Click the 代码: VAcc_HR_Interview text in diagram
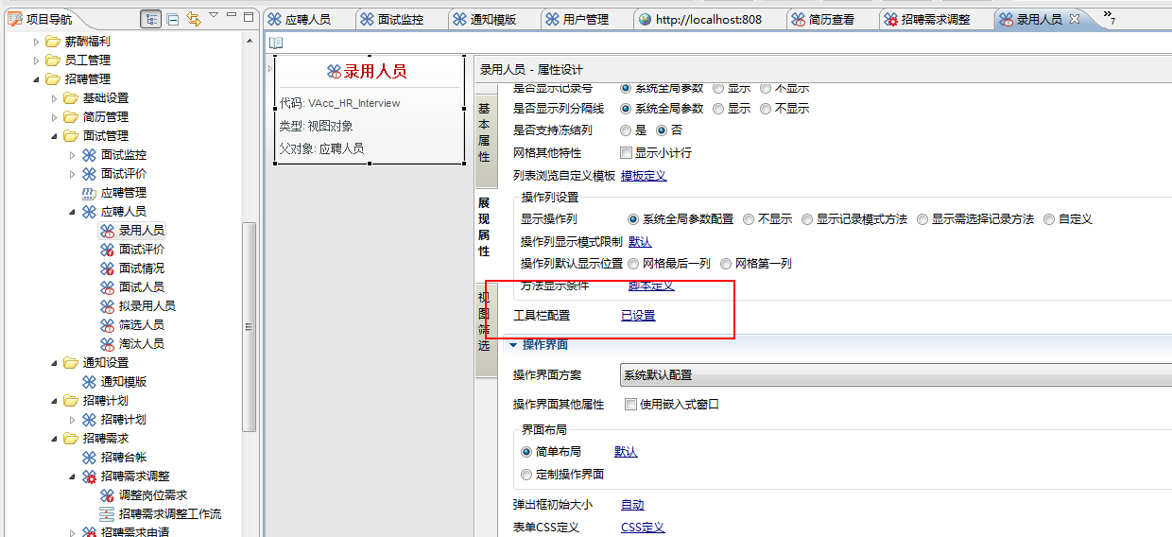Screen dimensions: 1172x537 [x=340, y=103]
